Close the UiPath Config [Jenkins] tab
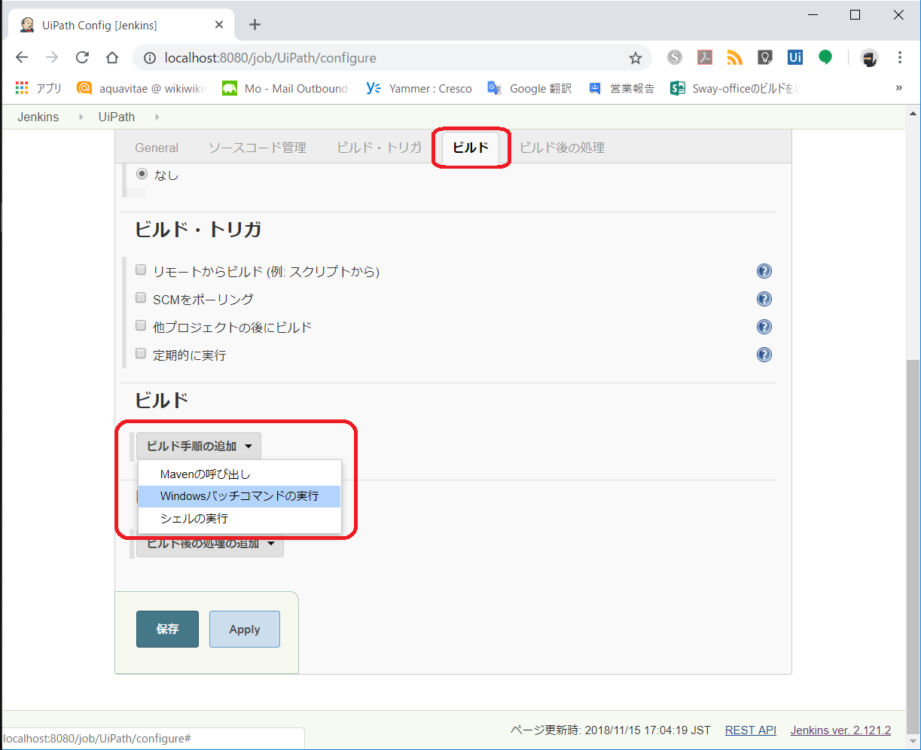The height and width of the screenshot is (750, 921). click(219, 25)
